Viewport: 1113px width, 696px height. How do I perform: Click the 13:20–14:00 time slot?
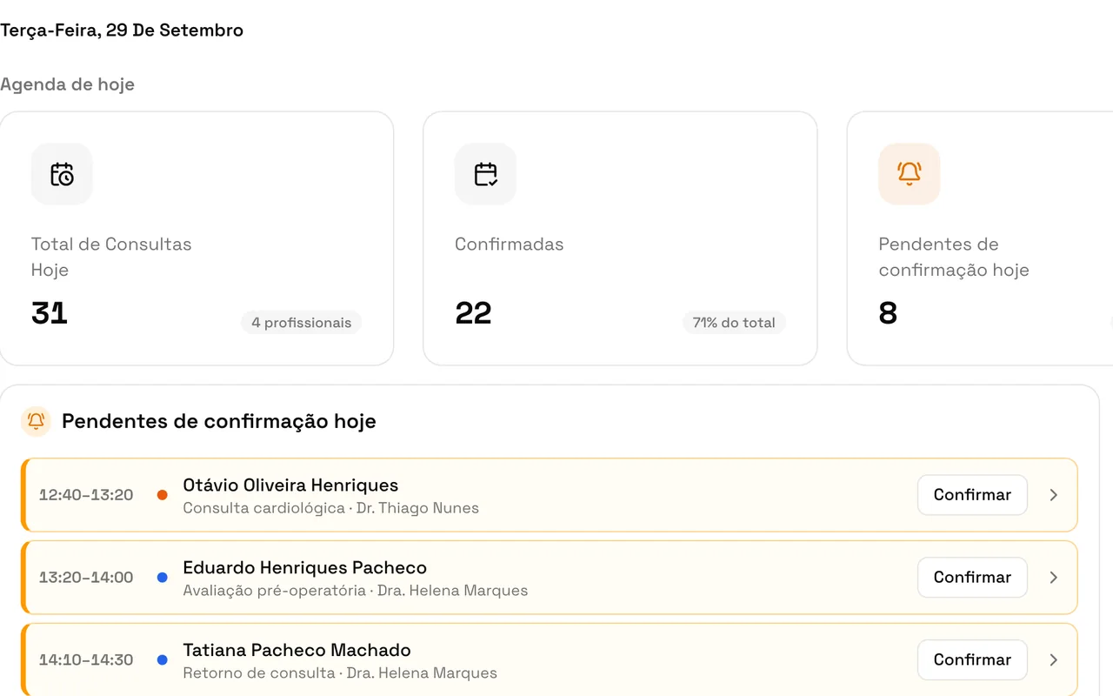click(86, 578)
